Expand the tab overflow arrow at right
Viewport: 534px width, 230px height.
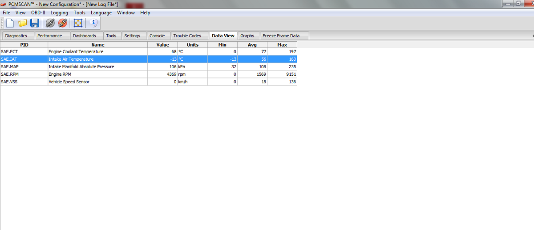point(532,36)
